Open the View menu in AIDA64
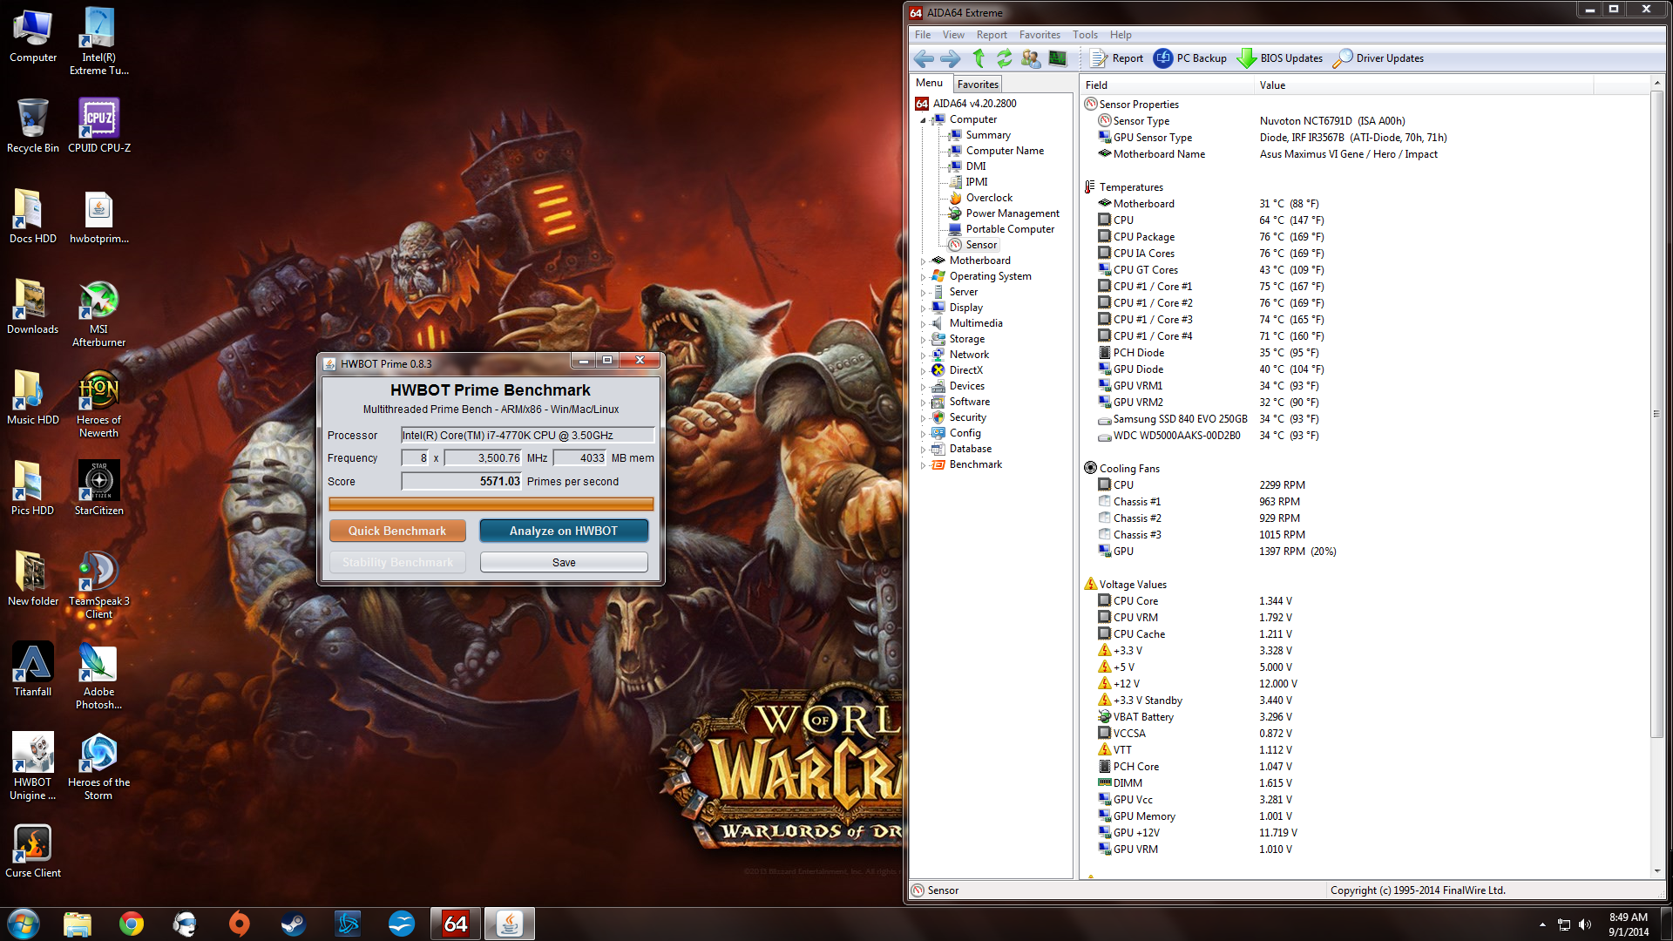Viewport: 1673px width, 941px height. pos(953,35)
